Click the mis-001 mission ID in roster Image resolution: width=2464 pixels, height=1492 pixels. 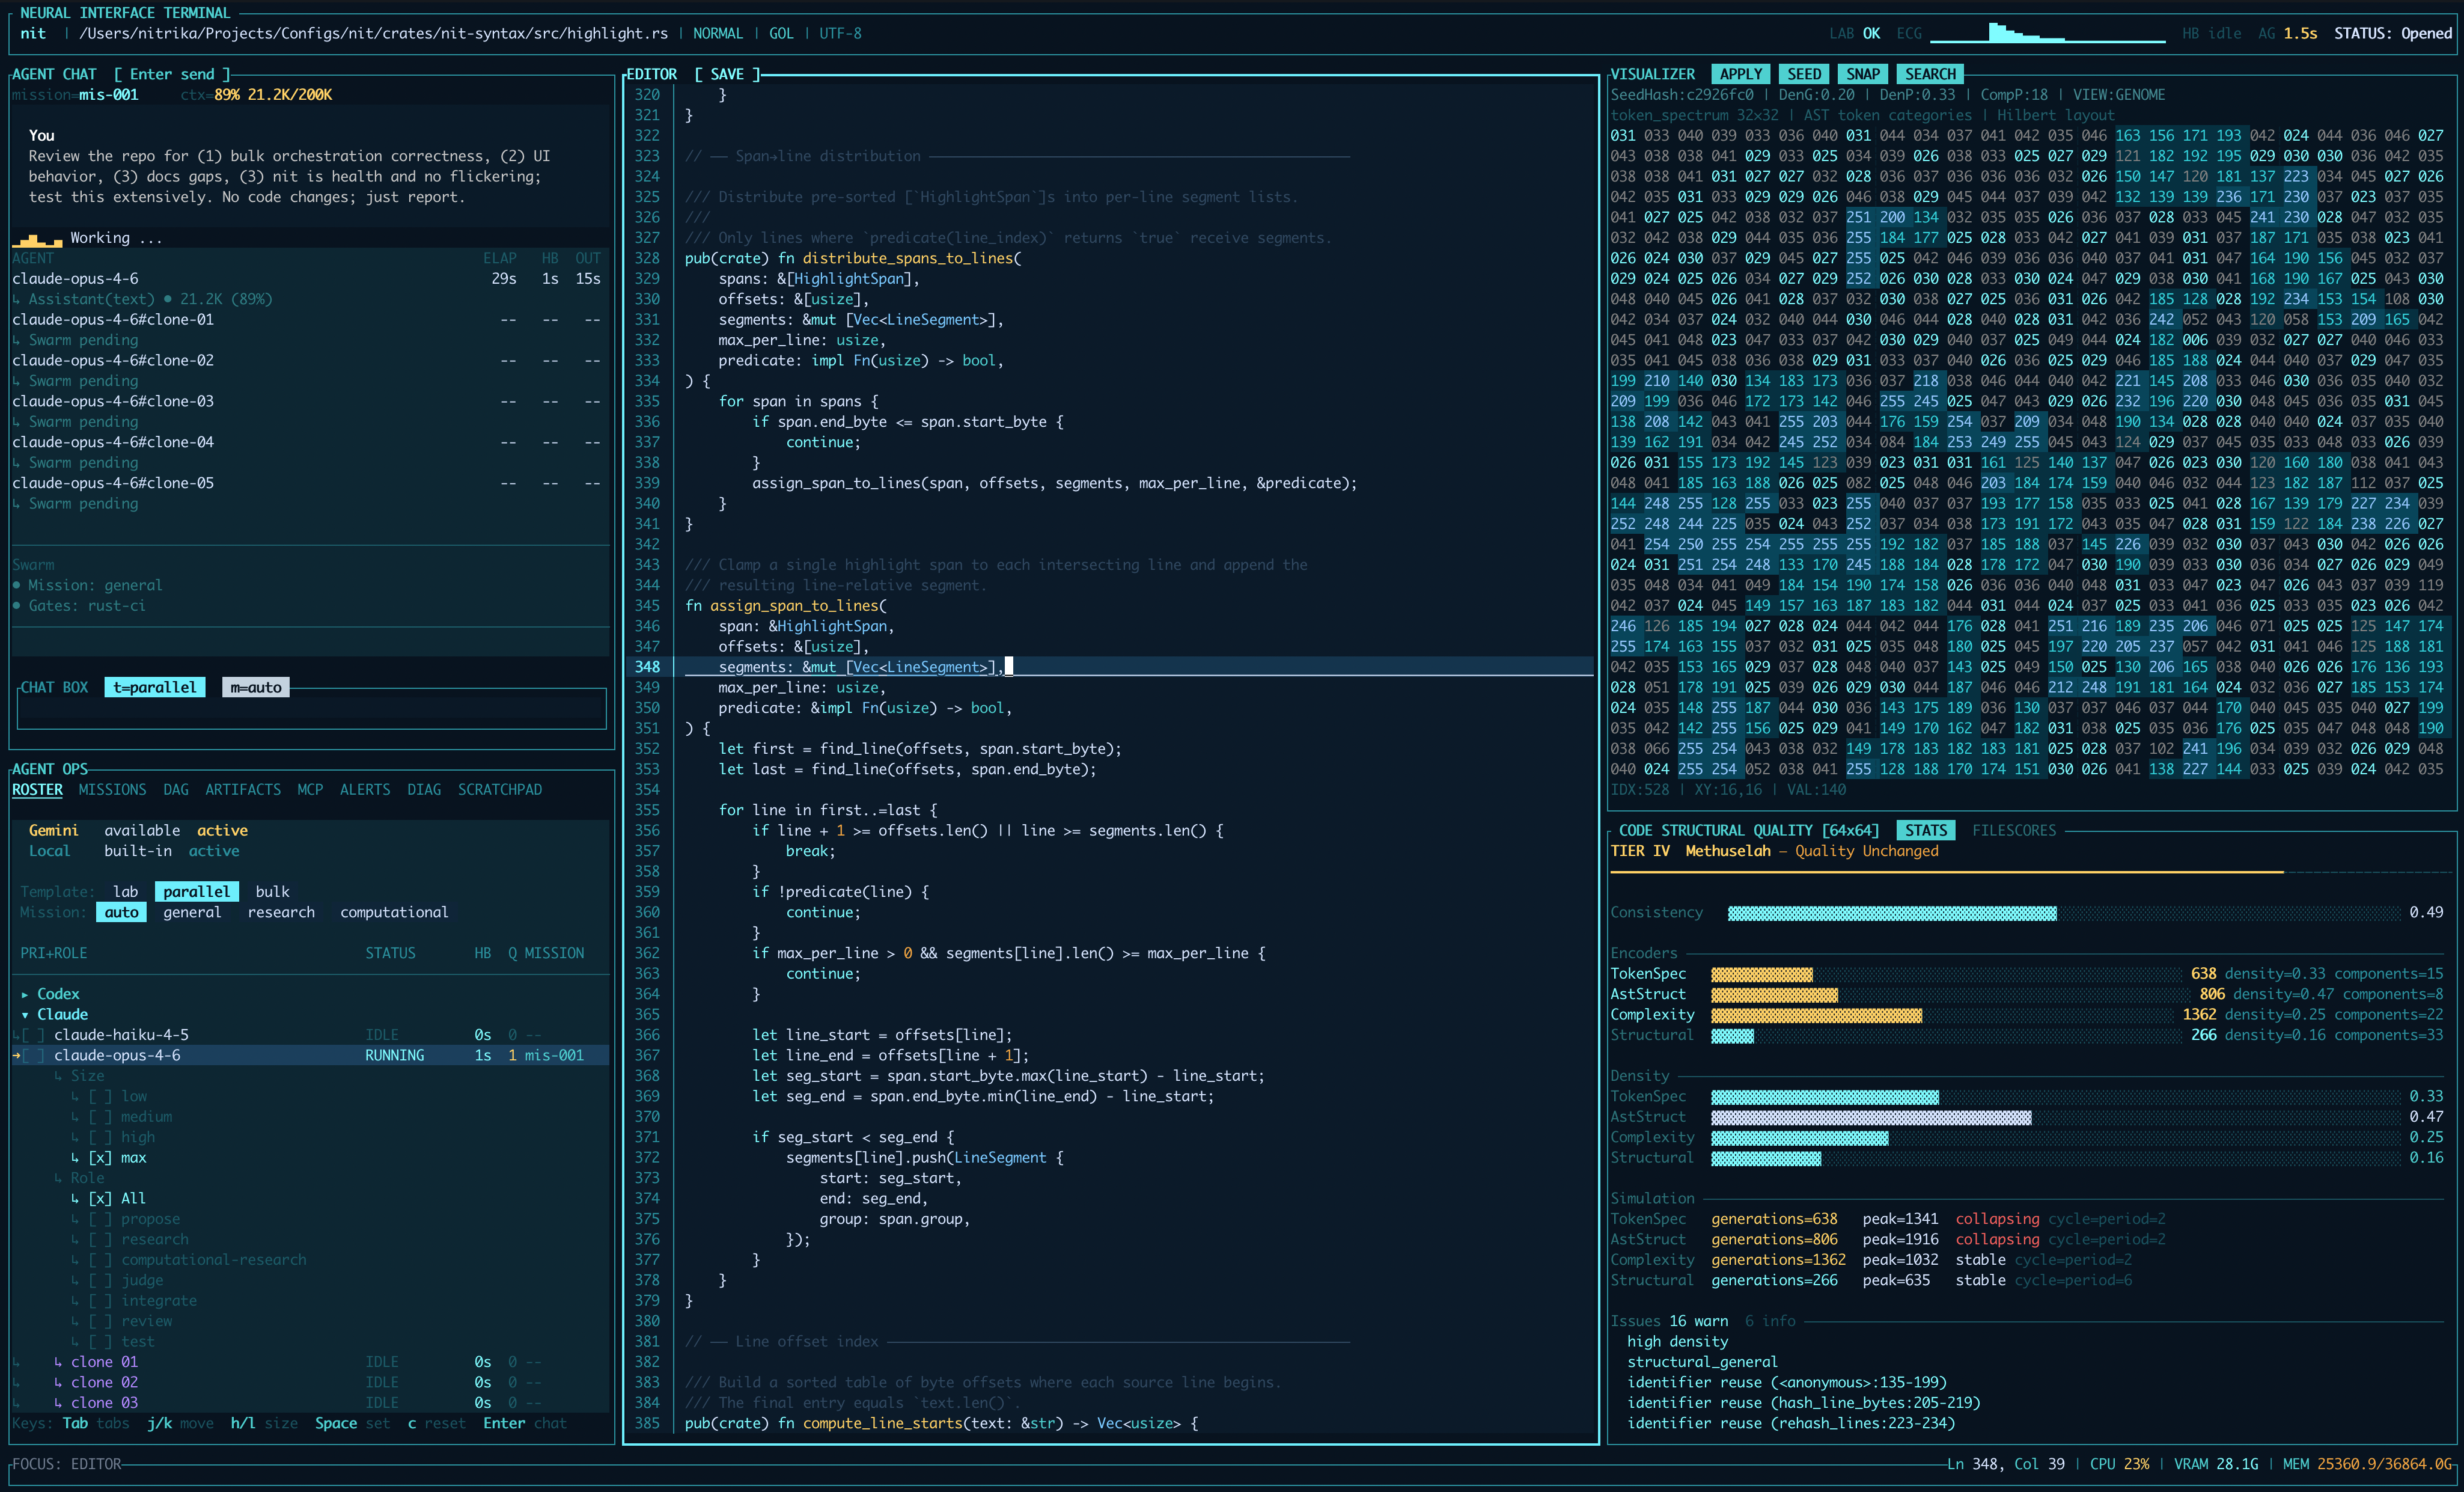click(553, 1055)
